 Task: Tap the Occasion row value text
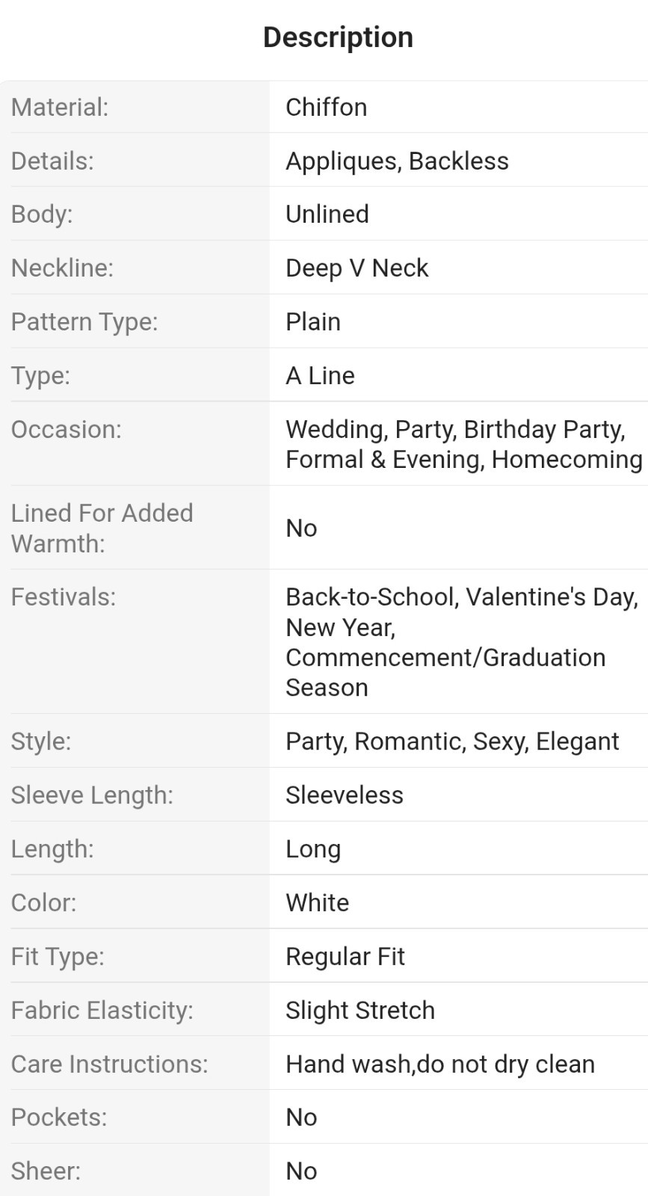point(464,444)
